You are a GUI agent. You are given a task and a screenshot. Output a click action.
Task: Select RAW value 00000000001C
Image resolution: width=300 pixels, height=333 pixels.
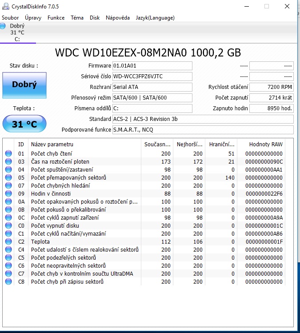coord(264,225)
